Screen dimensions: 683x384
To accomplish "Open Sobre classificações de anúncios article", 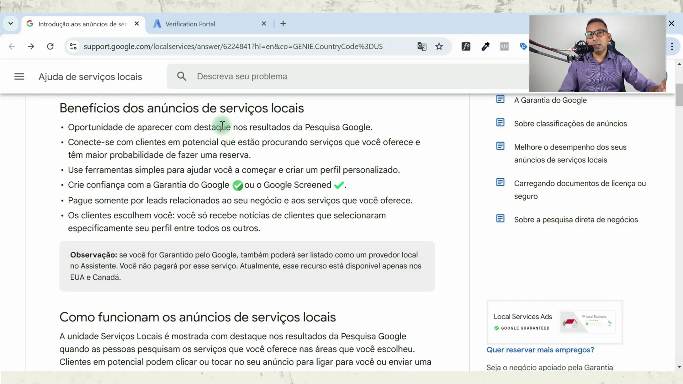I will pyautogui.click(x=570, y=124).
